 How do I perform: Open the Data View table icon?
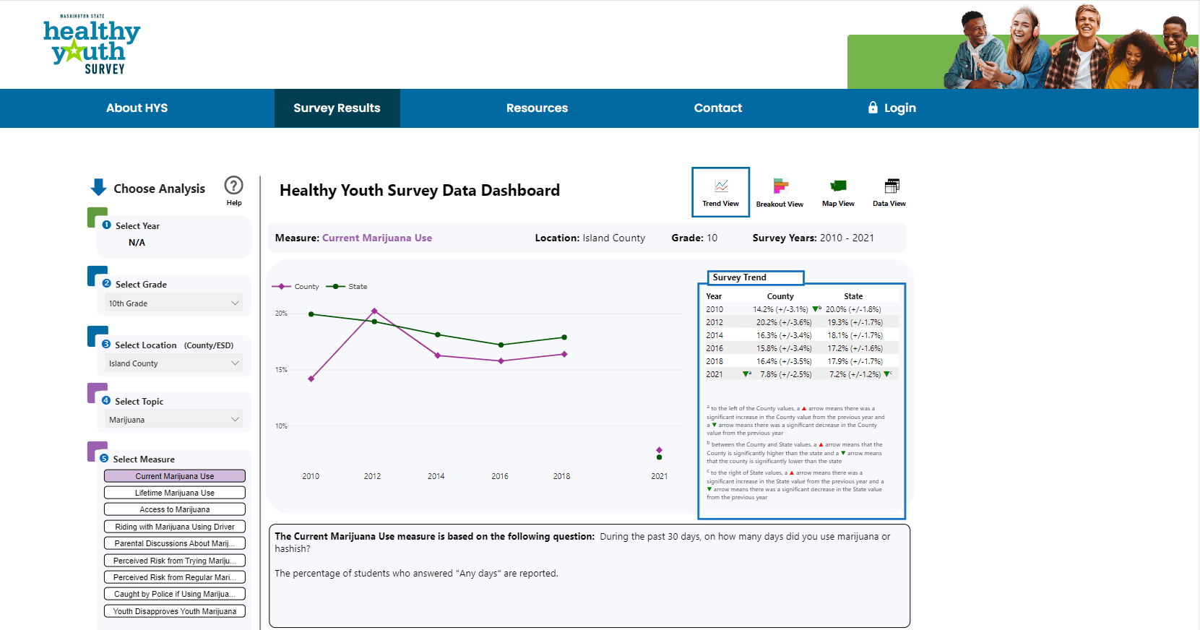[x=892, y=186]
